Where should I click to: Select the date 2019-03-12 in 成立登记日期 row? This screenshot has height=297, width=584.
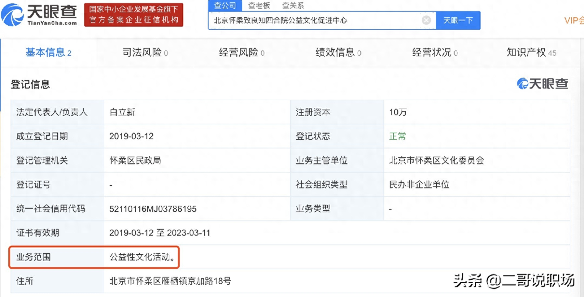[131, 136]
